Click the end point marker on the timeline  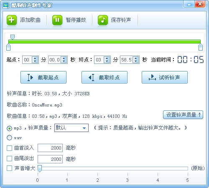coord(201,47)
